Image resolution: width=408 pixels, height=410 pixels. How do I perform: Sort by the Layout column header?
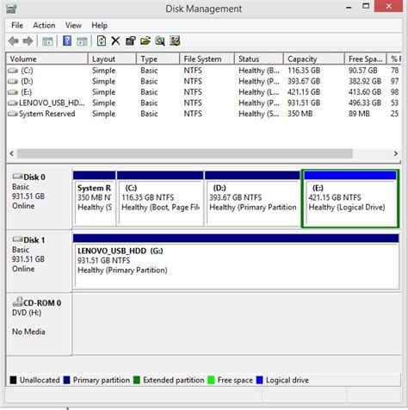pos(112,59)
